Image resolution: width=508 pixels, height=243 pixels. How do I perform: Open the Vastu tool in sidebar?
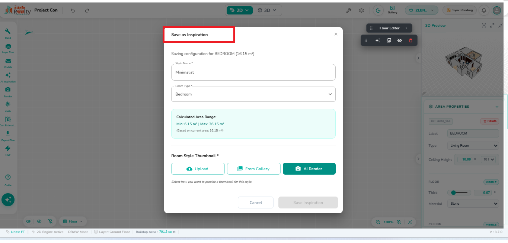click(8, 106)
